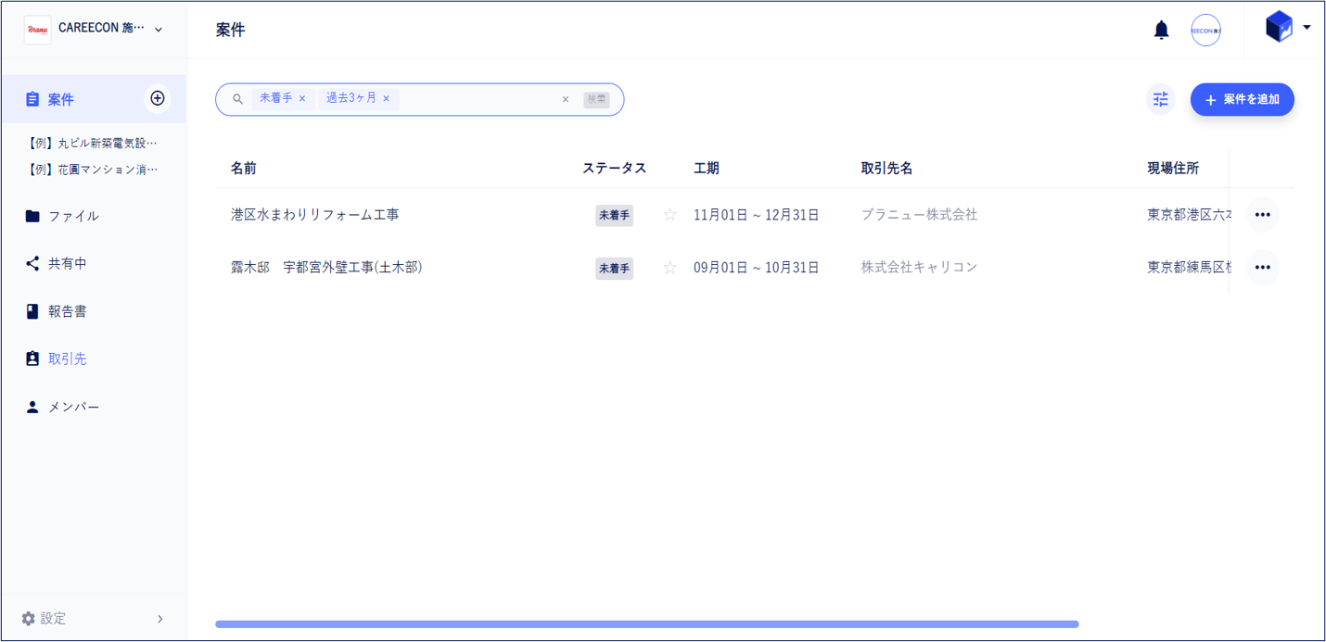
Task: Click 株式会社キャリコン client cell
Action: point(919,267)
